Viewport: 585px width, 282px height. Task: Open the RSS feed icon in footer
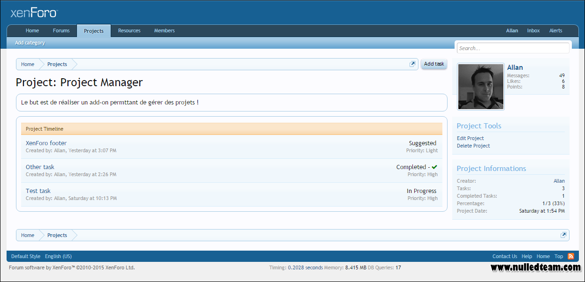[571, 256]
